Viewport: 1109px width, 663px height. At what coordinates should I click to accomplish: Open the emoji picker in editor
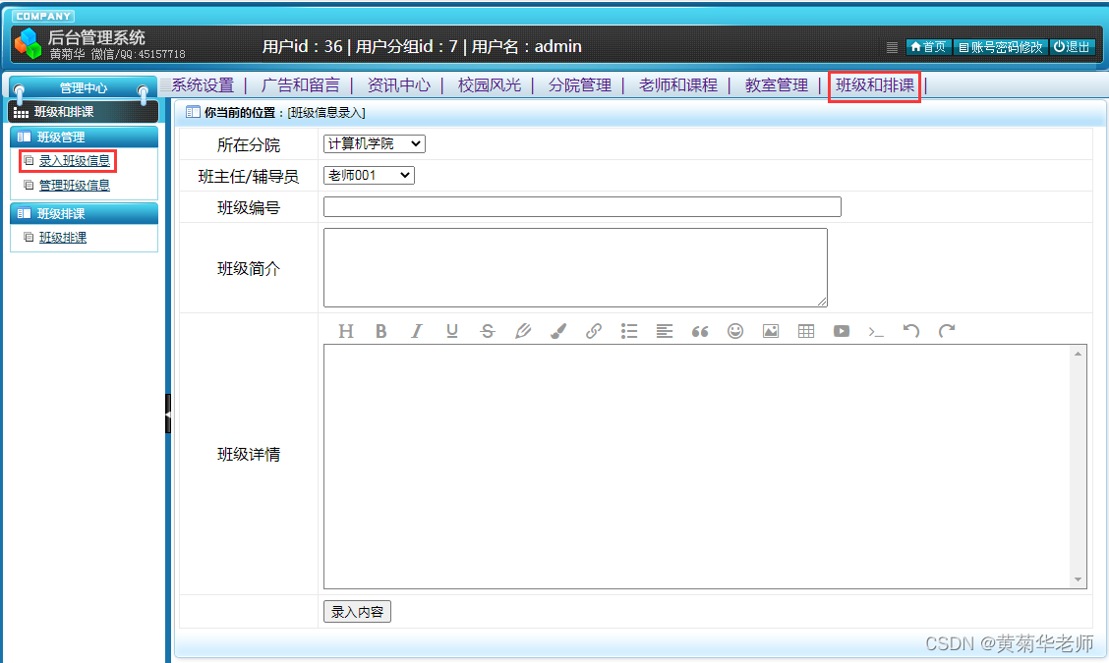point(734,331)
